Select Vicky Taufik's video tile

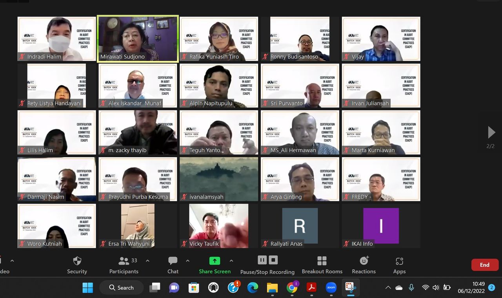[219, 226]
